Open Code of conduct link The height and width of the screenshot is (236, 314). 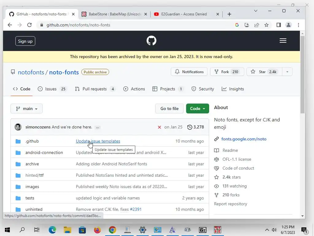click(x=238, y=168)
